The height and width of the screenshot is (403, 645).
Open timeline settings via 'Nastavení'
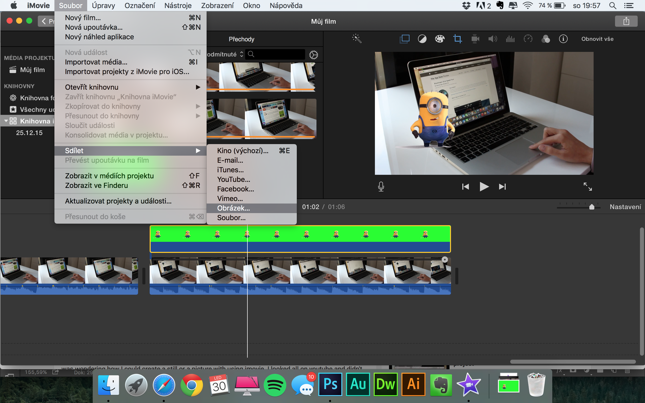pyautogui.click(x=625, y=207)
